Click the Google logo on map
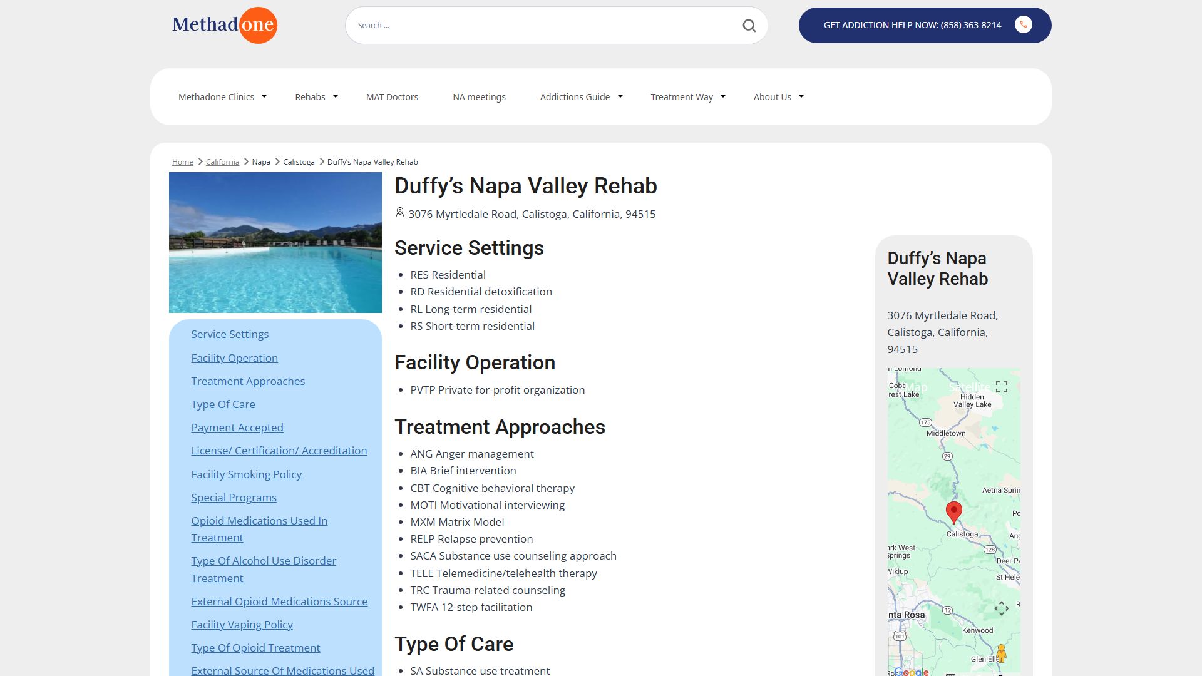The height and width of the screenshot is (676, 1202). [x=912, y=671]
